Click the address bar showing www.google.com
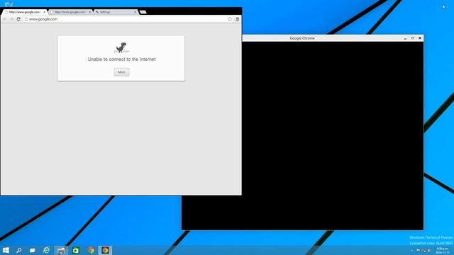454x255 pixels. click(x=128, y=19)
